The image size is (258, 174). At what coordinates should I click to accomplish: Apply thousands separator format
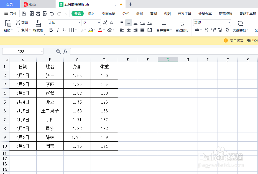point(213,30)
